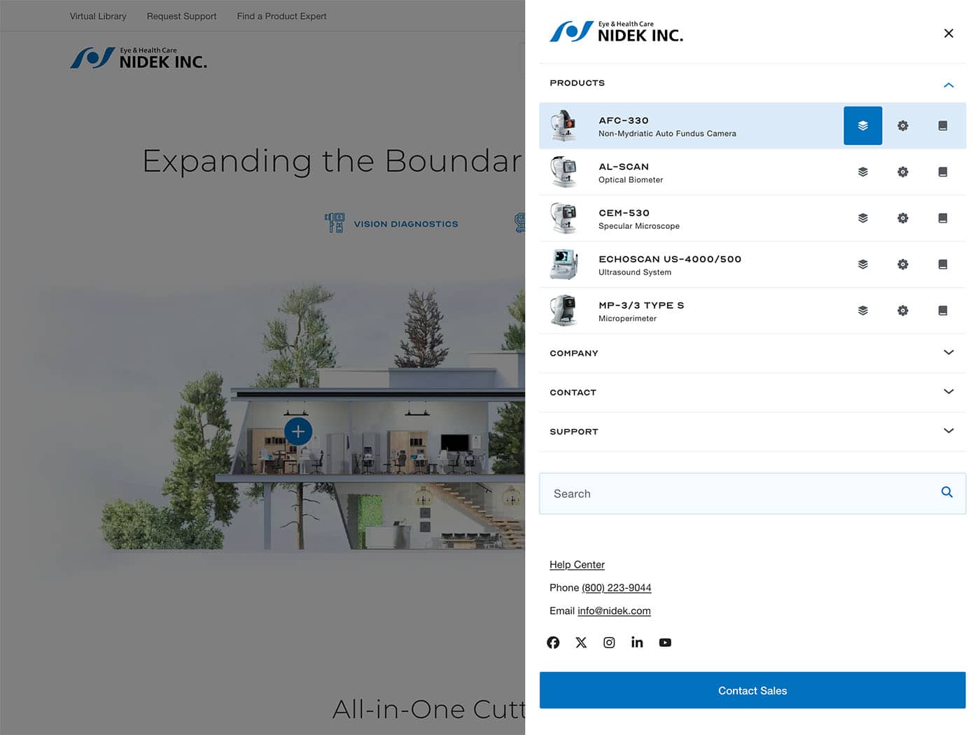Open Request Support in the top bar
The image size is (980, 735).
[x=181, y=16]
